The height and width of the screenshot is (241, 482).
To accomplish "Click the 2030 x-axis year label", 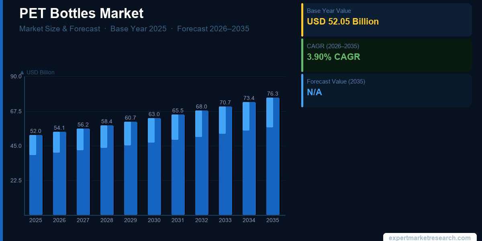I will [154, 221].
